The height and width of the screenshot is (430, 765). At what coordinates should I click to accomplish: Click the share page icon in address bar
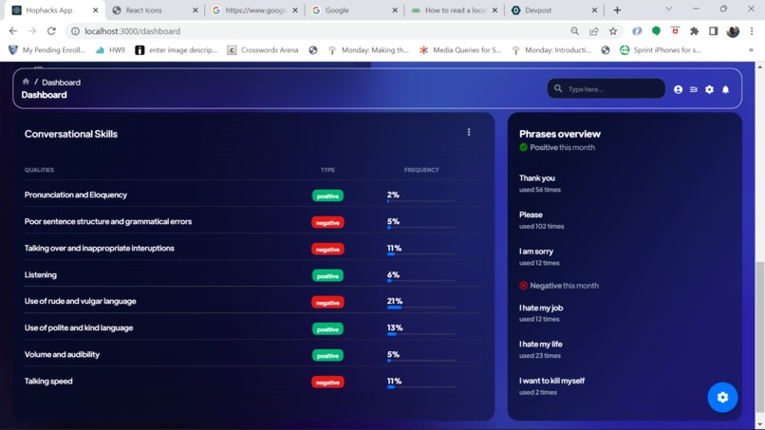point(594,31)
